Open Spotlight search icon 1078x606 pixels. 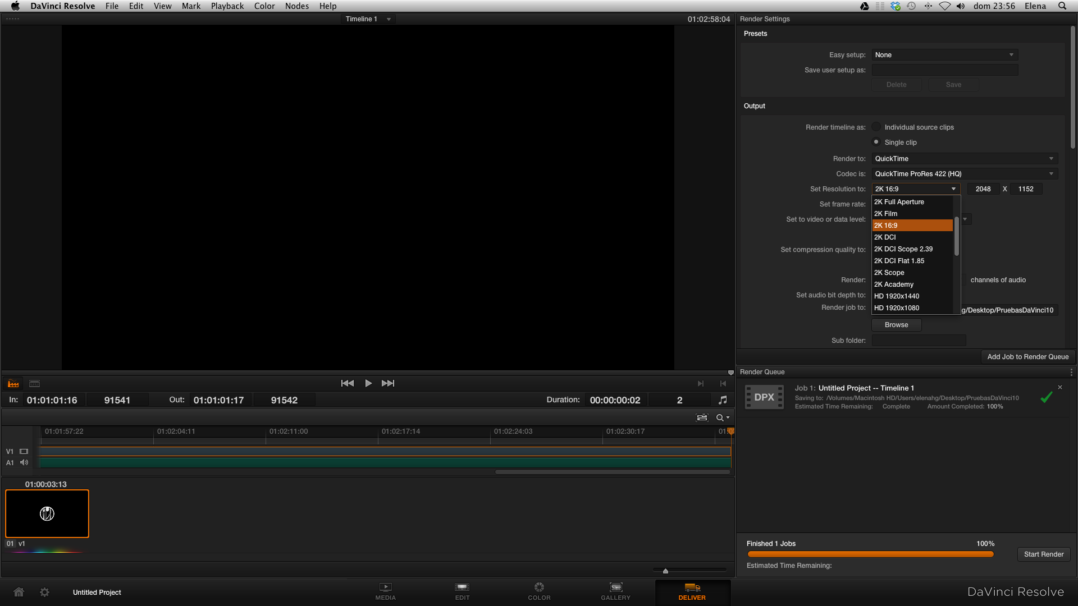point(1062,6)
